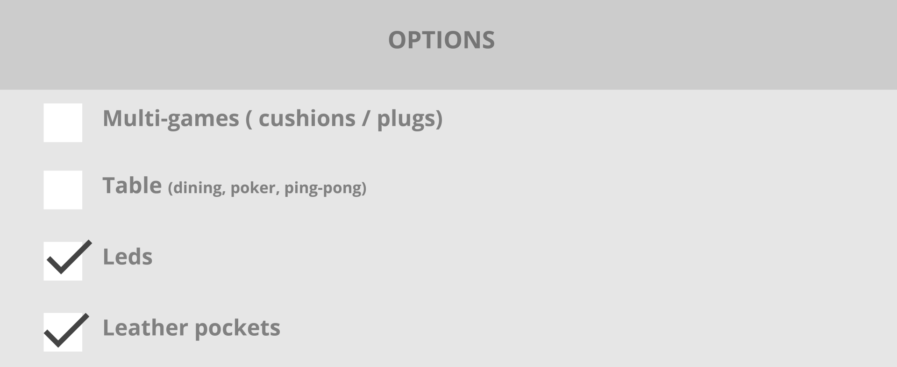
Task: Click the "( cushions / plugs)" text
Action: [x=344, y=119]
